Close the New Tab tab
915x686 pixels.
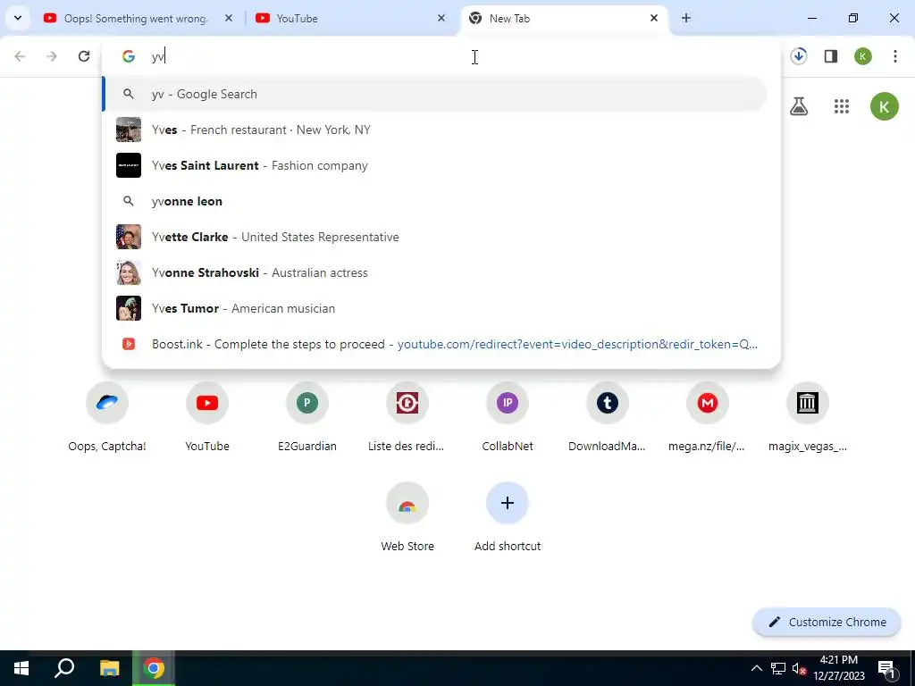(x=653, y=18)
